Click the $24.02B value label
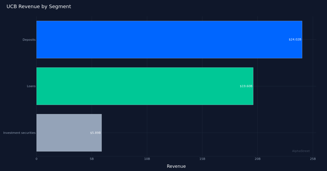327x171 pixels. (295, 40)
